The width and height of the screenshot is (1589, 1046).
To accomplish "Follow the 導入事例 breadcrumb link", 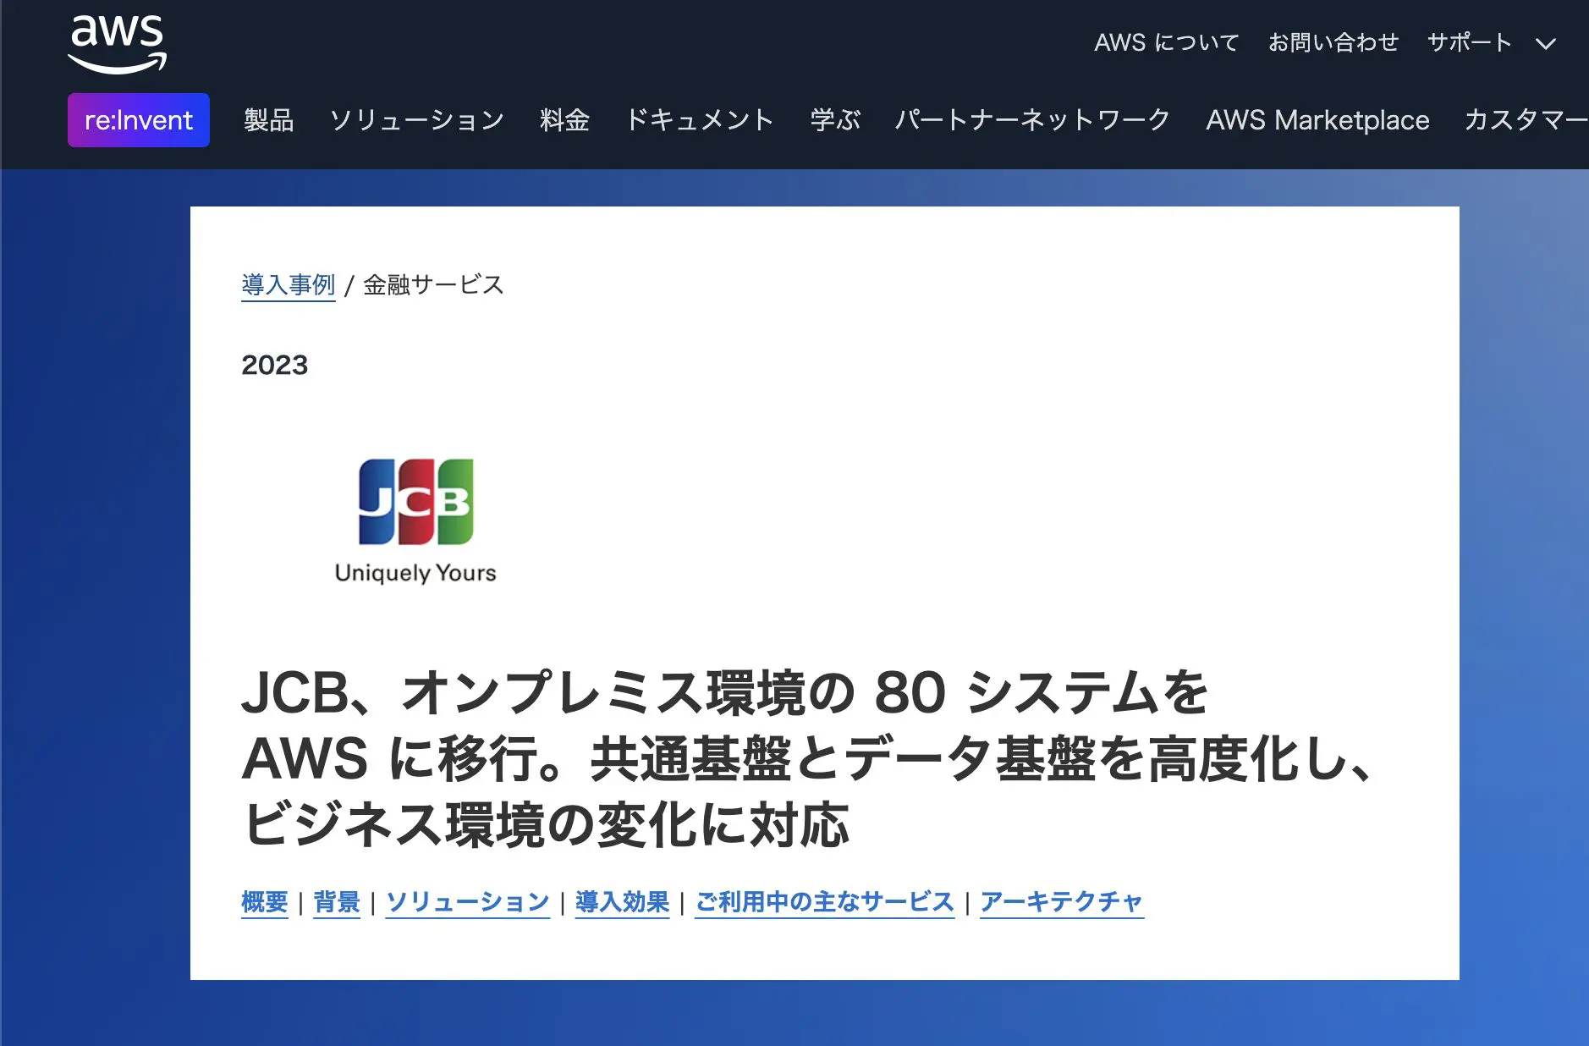I will pyautogui.click(x=288, y=284).
